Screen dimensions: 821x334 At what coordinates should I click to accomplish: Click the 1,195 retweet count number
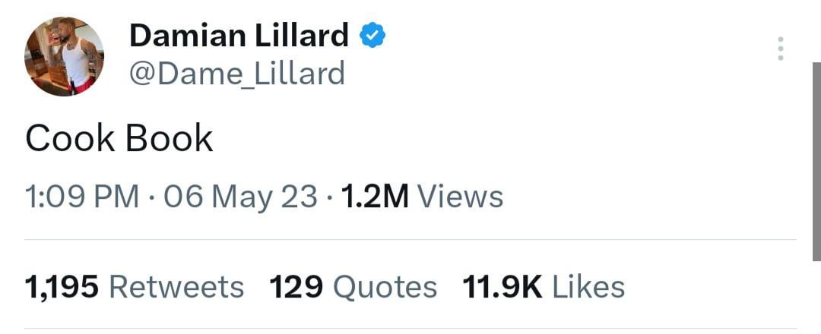tap(62, 287)
